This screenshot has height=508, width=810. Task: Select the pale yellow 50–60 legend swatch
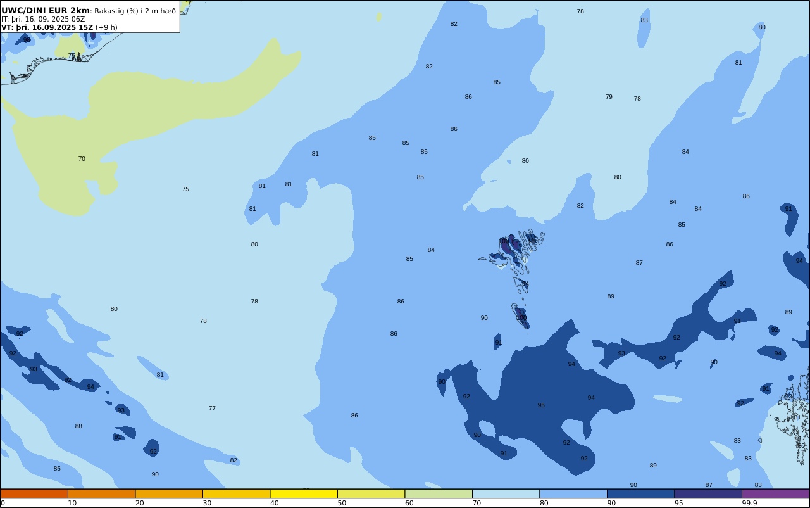(x=371, y=493)
